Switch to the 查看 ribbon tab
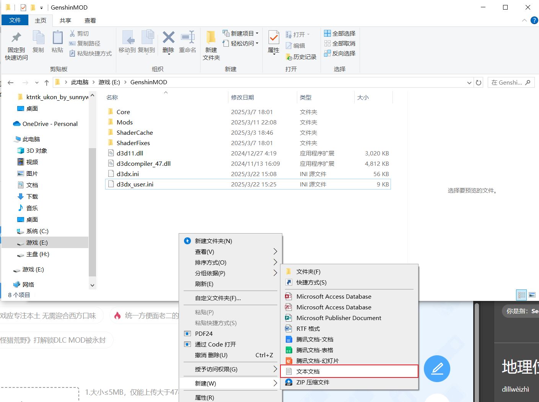The image size is (539, 402). (90, 20)
